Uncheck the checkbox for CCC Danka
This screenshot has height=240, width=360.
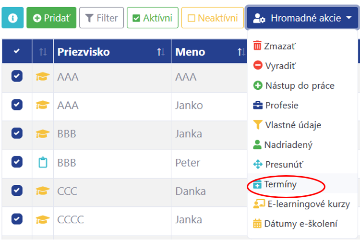17,191
